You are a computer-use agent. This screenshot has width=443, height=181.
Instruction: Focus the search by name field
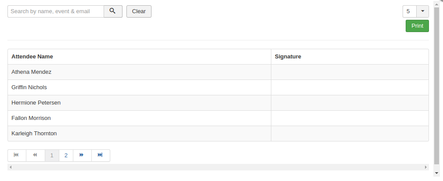[56, 11]
